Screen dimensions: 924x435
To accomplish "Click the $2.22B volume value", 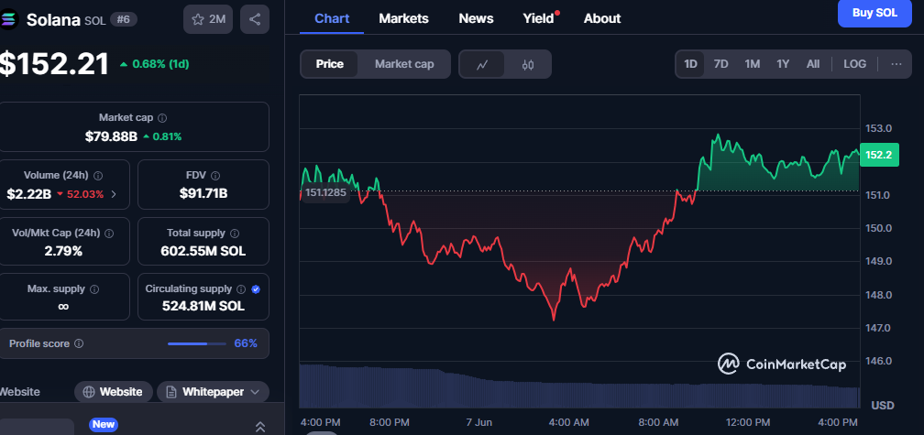I will (29, 194).
